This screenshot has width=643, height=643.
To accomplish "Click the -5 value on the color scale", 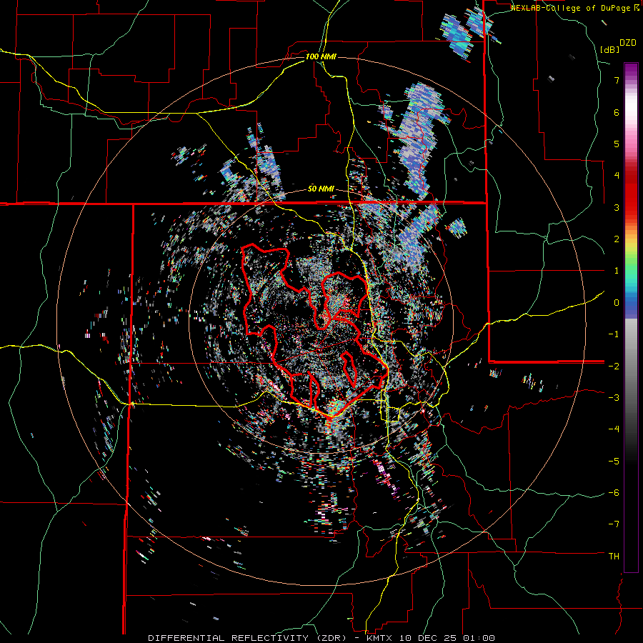I will [x=614, y=461].
